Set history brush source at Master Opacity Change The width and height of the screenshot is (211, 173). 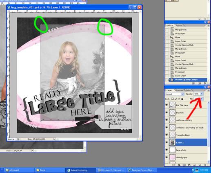167,80
